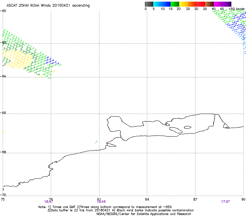
Task: Click the latitude label '-70'
Action: (3, 195)
